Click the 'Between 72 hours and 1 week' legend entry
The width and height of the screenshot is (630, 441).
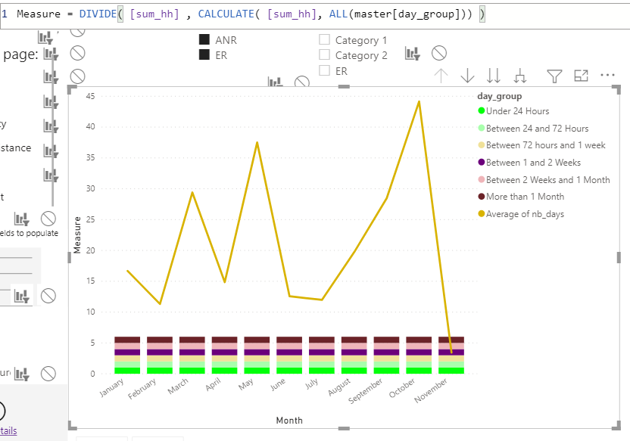[x=541, y=145]
